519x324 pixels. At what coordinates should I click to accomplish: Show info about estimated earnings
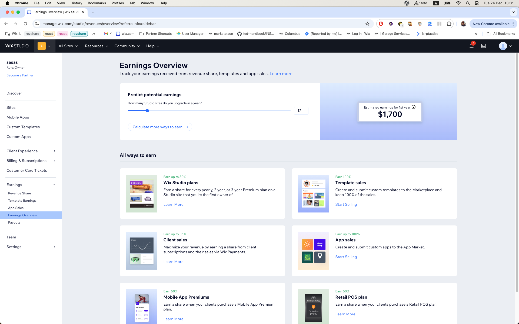click(414, 107)
